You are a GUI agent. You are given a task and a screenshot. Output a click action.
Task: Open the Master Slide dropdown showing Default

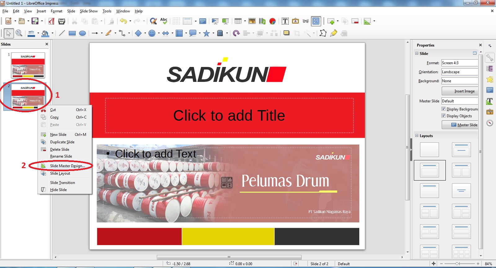[x=460, y=101]
